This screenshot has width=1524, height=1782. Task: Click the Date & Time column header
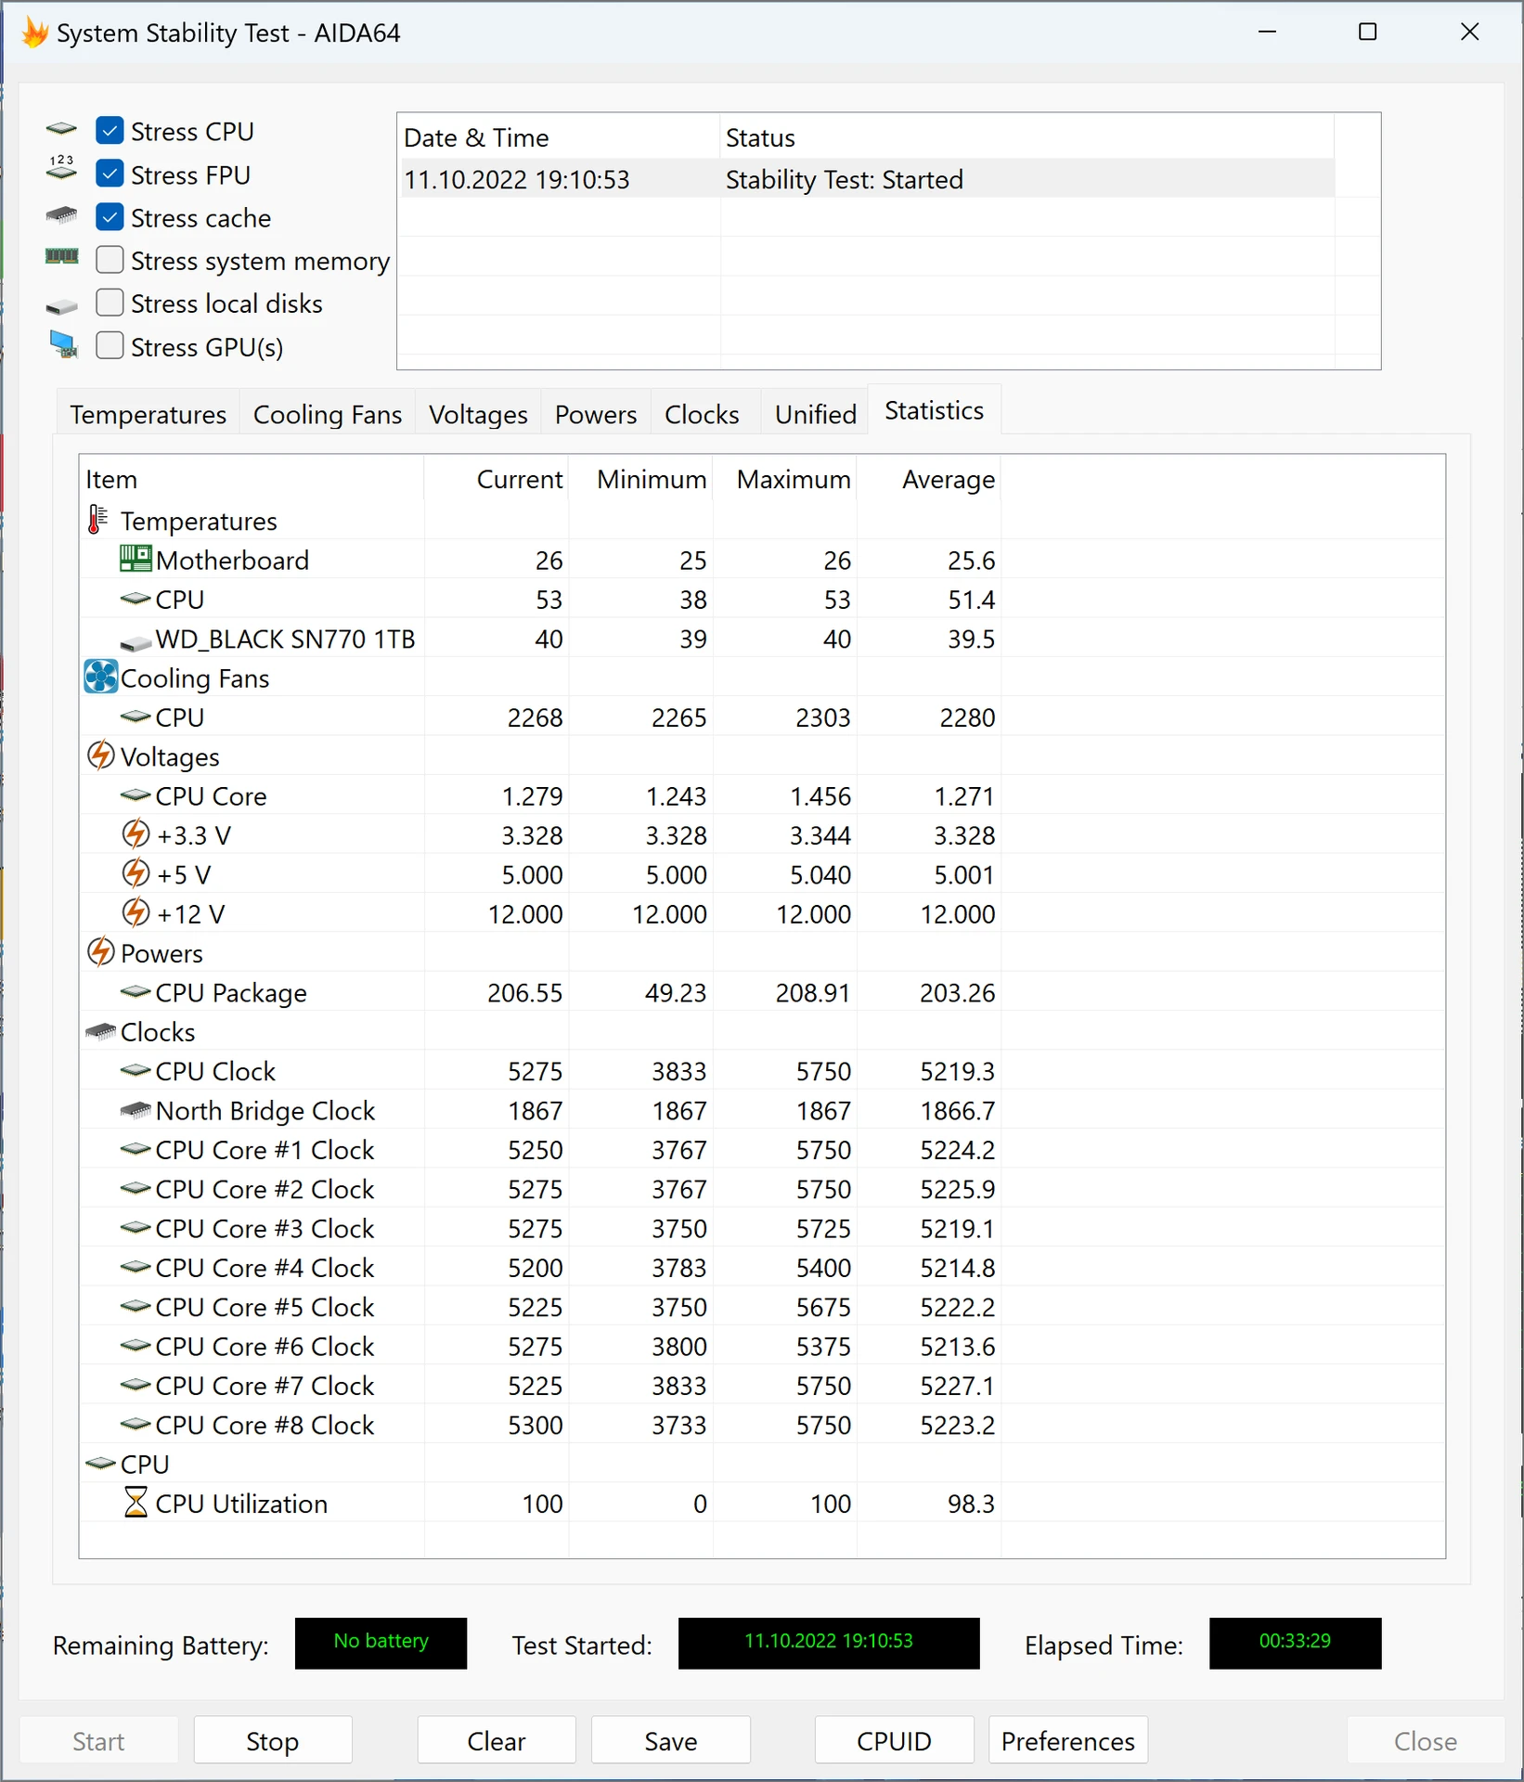pos(559,137)
